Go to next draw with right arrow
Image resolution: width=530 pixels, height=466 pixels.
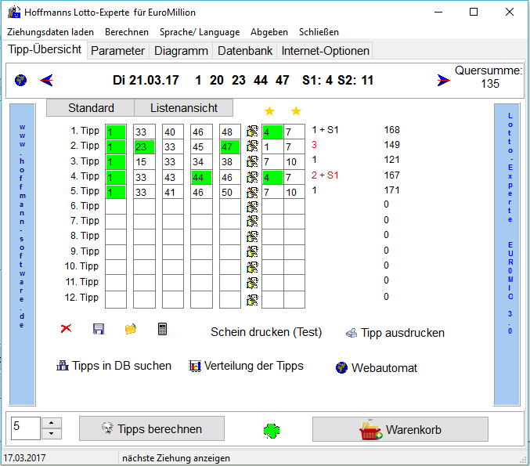pos(443,81)
